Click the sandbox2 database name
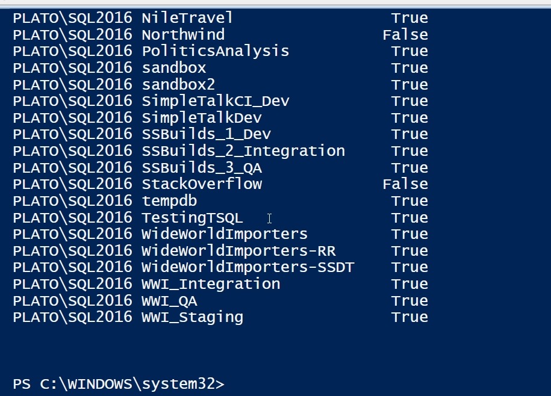Image resolution: width=551 pixels, height=396 pixels. click(178, 85)
